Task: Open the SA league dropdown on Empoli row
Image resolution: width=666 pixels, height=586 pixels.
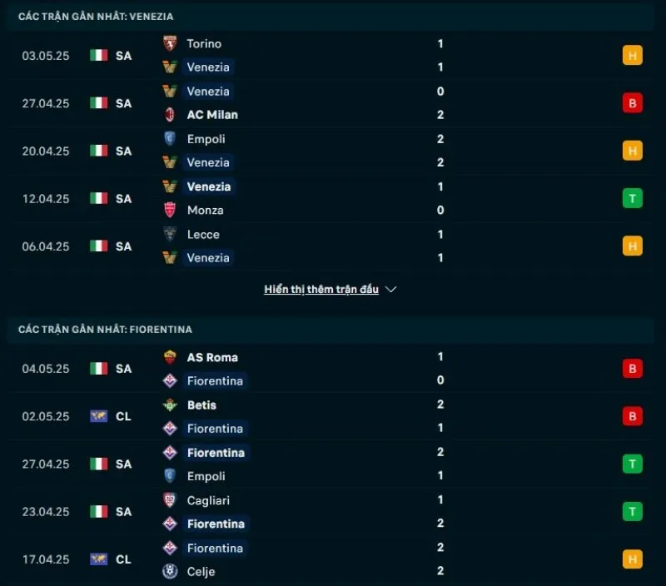Action: pos(122,151)
